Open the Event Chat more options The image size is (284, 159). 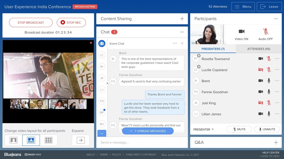click(x=175, y=43)
